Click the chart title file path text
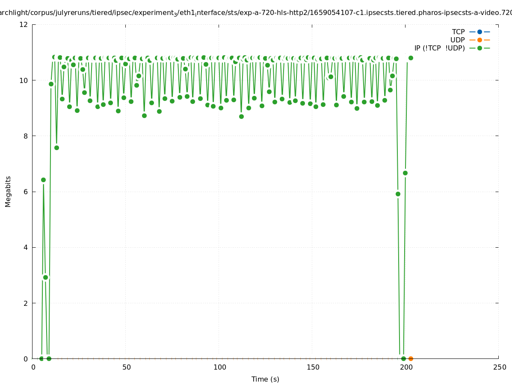This screenshot has width=512, height=385. tap(256, 13)
